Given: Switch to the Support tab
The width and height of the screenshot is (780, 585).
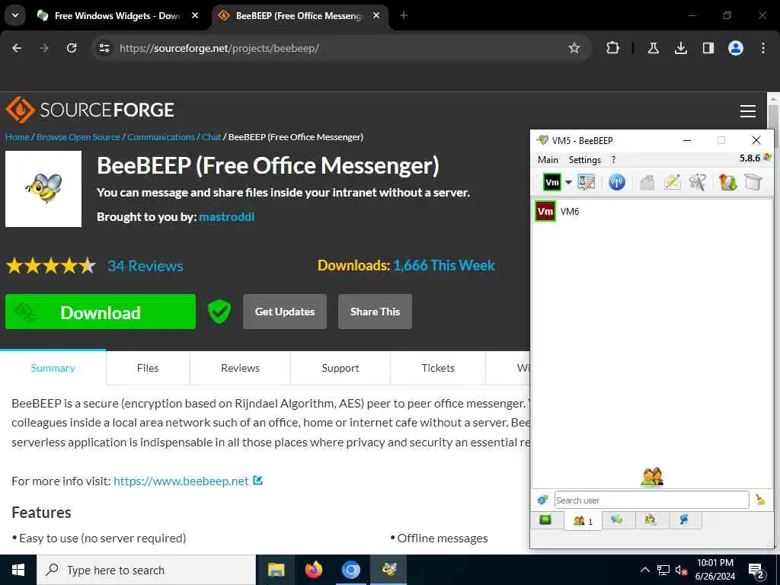Looking at the screenshot, I should coord(340,368).
